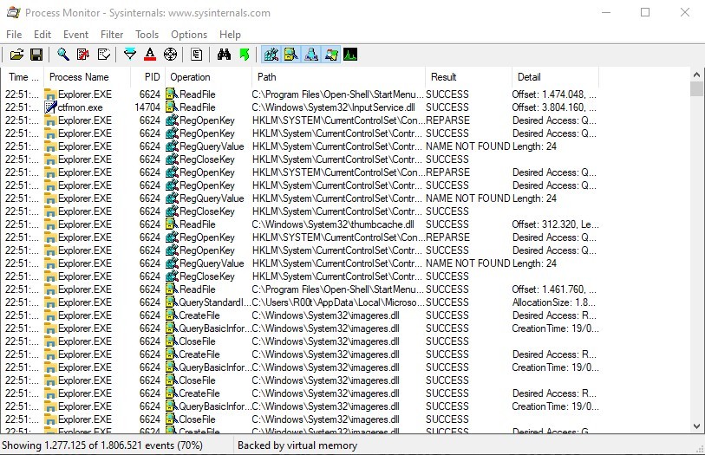Click the Process Monitor title bar icon
The image size is (705, 455).
point(14,13)
